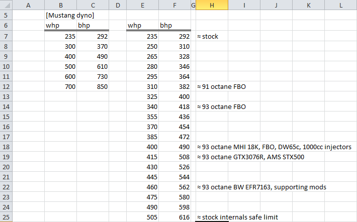Select the narrow column G header
This screenshot has width=357, height=222.
click(193, 5)
